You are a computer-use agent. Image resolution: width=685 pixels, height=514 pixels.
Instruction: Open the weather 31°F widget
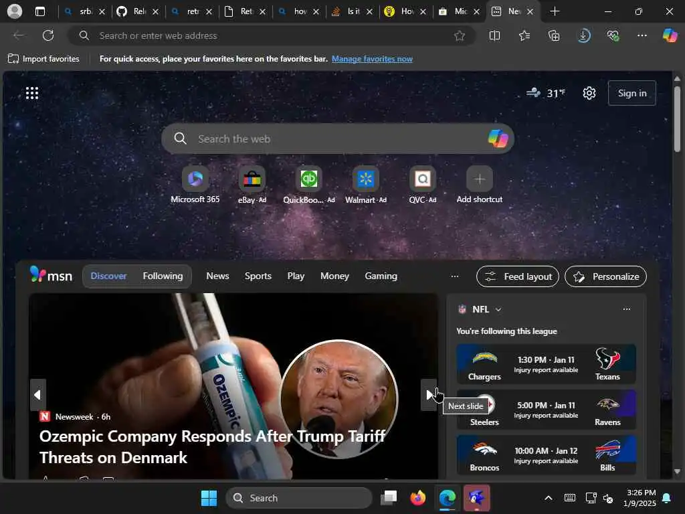pyautogui.click(x=546, y=93)
